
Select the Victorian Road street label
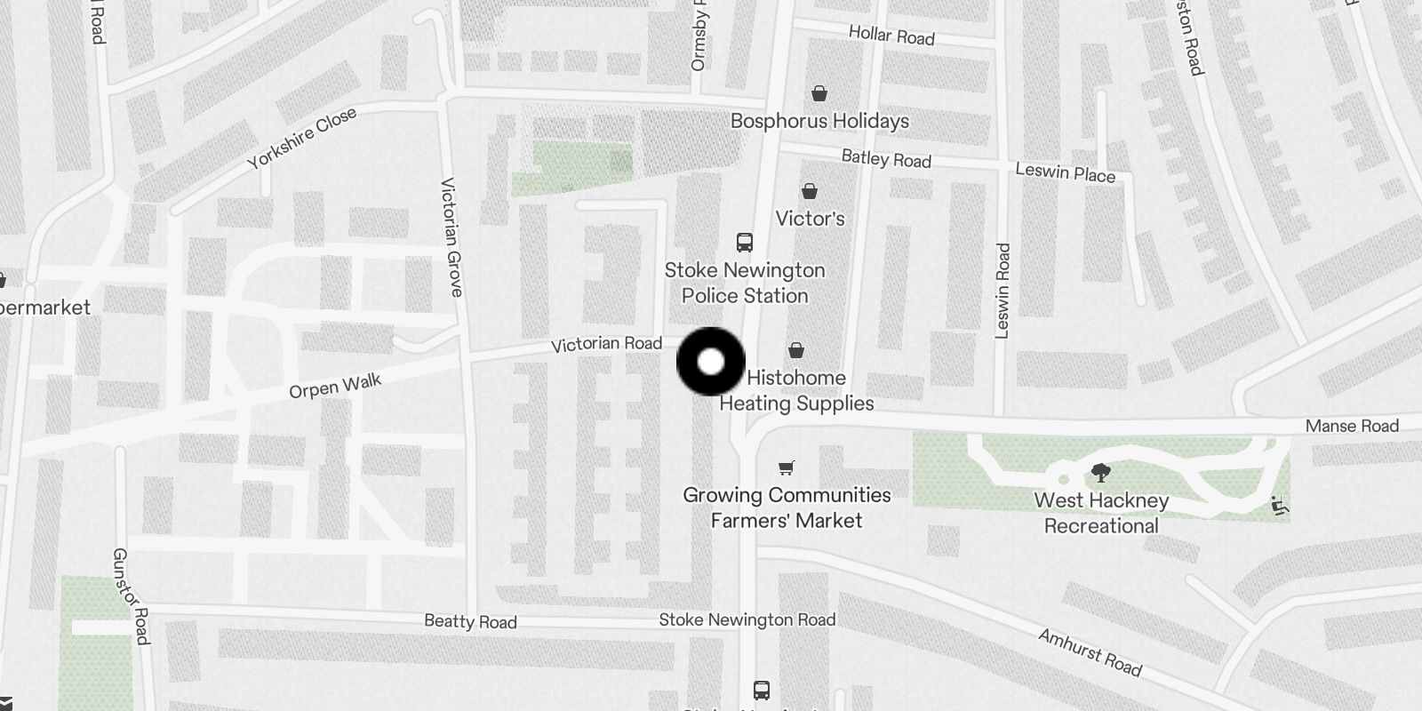(606, 344)
